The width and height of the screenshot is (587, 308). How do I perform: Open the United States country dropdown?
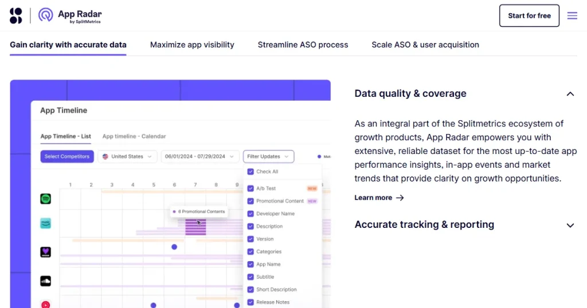pos(127,157)
